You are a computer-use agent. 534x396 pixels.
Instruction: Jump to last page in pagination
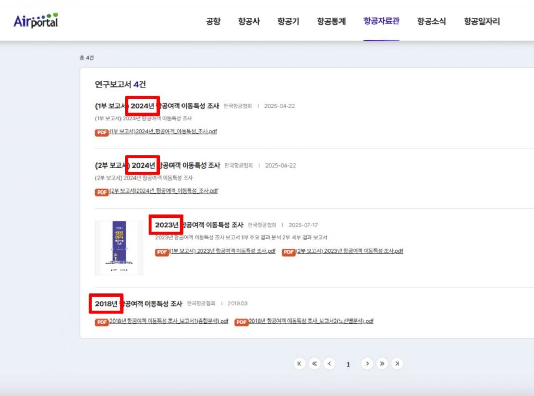397,364
